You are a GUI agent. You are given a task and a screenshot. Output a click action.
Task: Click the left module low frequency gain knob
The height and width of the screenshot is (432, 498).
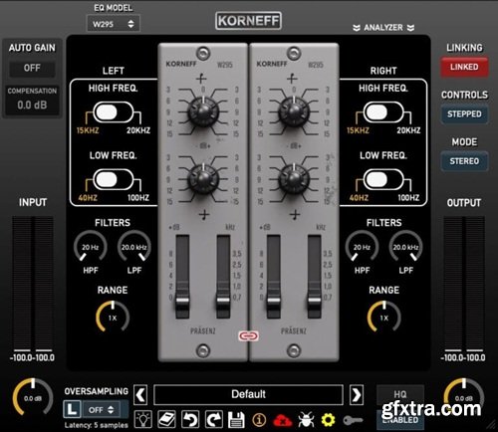[203, 179]
